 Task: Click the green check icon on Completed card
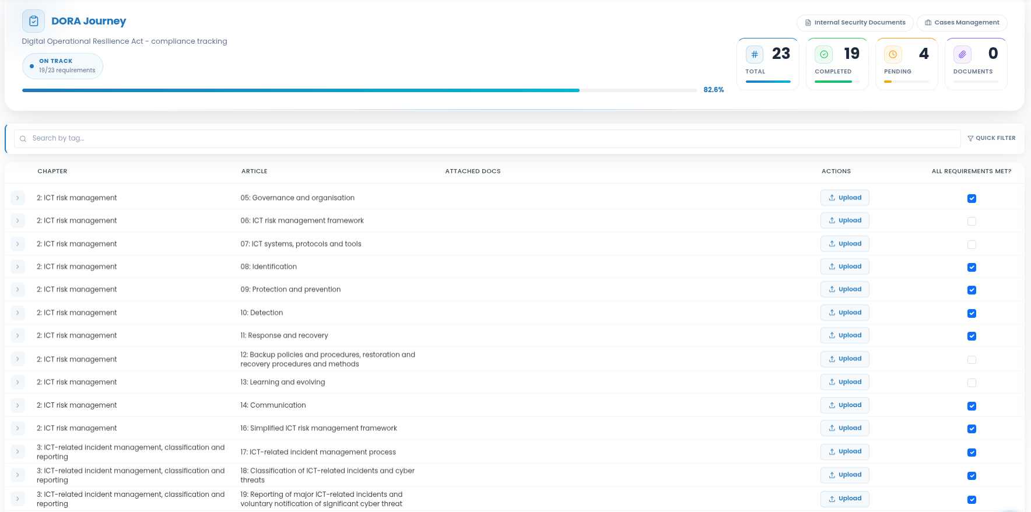click(824, 54)
